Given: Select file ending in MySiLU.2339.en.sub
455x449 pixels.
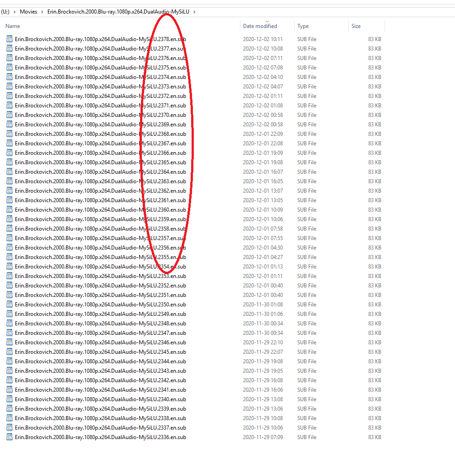Looking at the screenshot, I should pyautogui.click(x=100, y=409).
